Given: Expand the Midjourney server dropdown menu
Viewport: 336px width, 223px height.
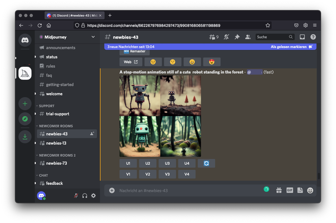Looking at the screenshot, I should pyautogui.click(x=93, y=37).
